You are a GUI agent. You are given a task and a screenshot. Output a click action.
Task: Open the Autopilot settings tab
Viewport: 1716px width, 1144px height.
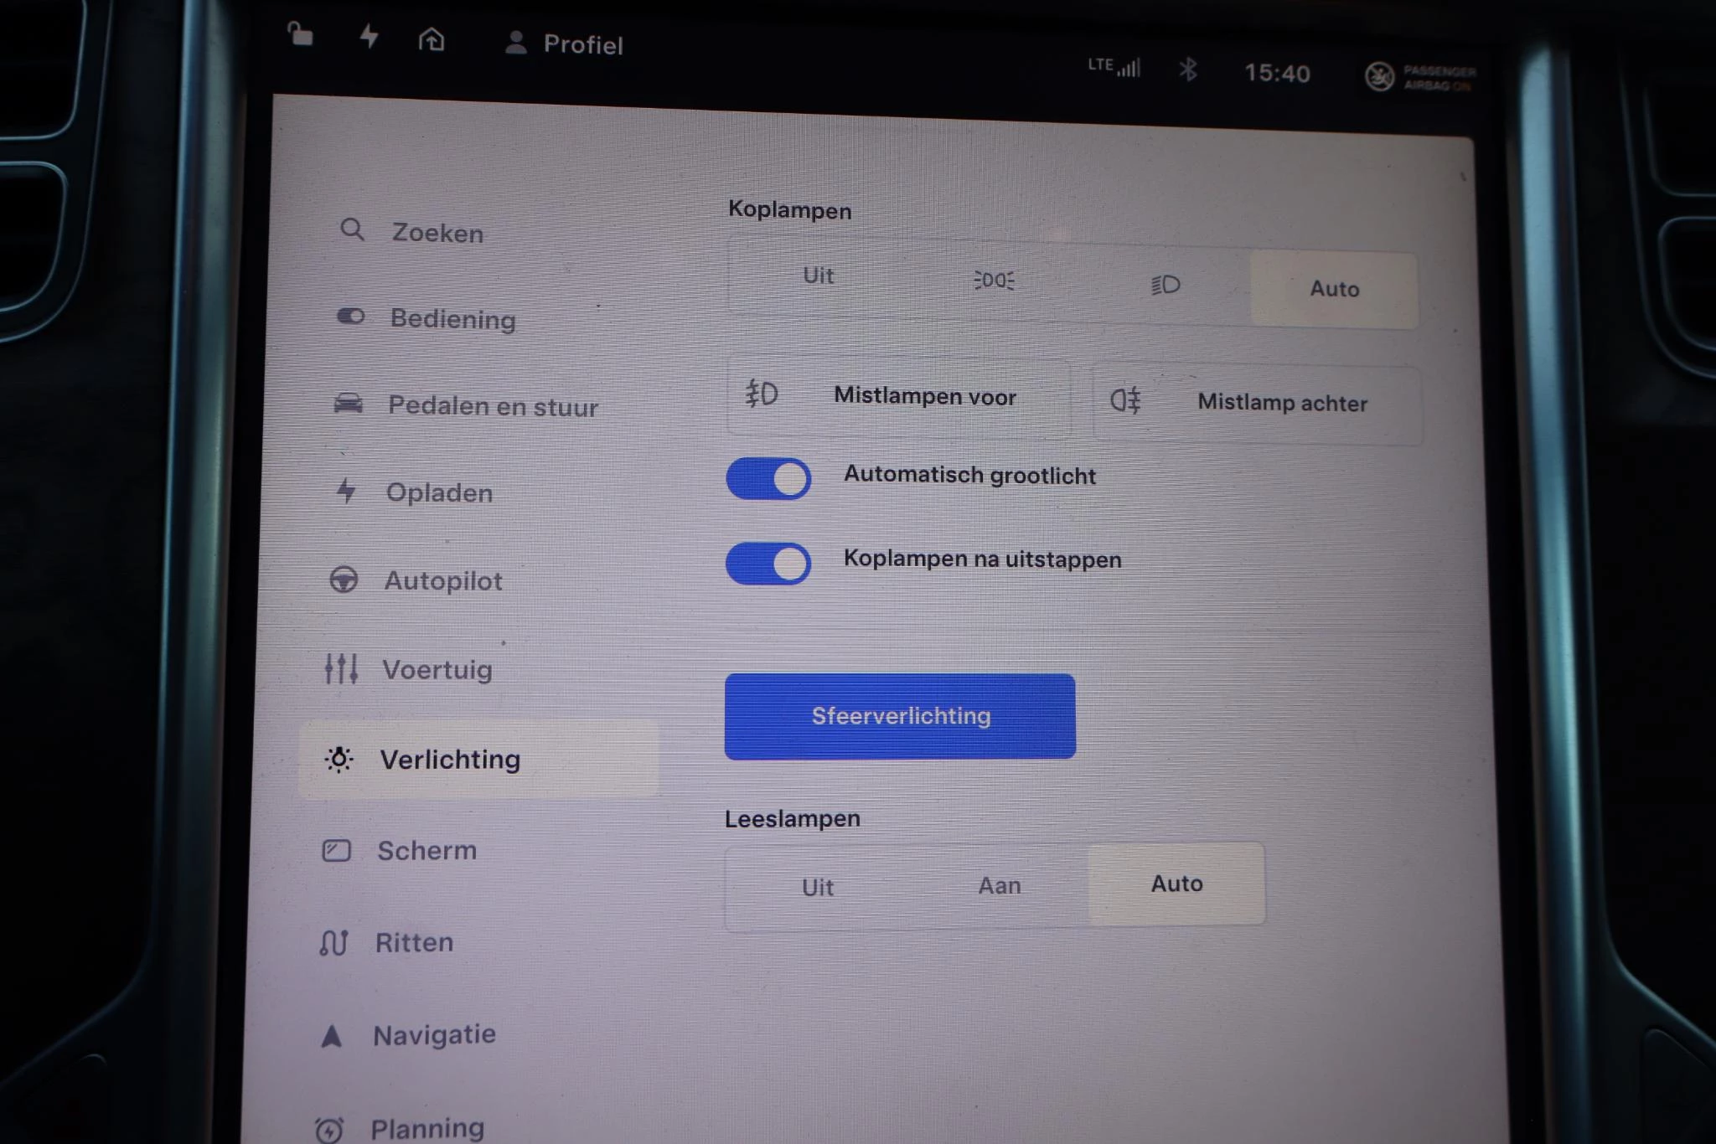pyautogui.click(x=442, y=580)
